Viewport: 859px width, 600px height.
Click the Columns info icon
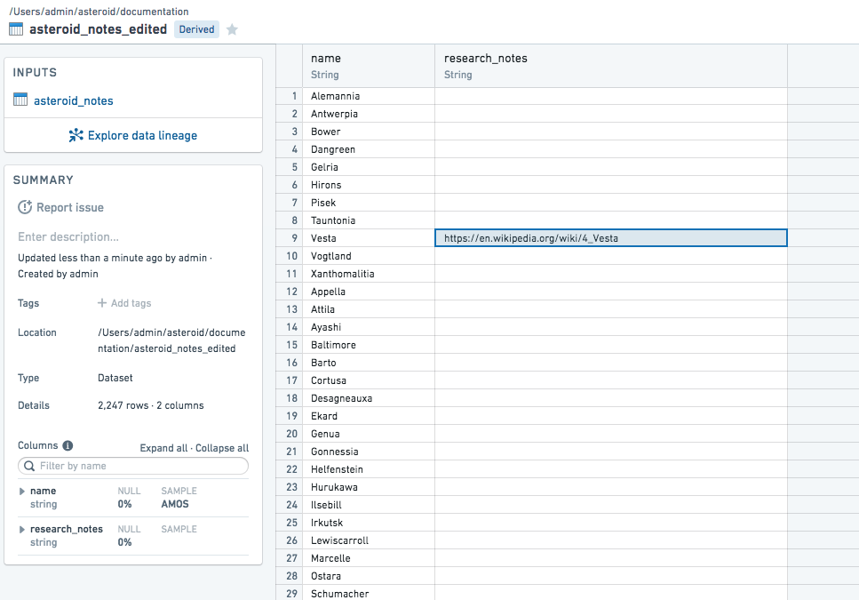(x=68, y=445)
